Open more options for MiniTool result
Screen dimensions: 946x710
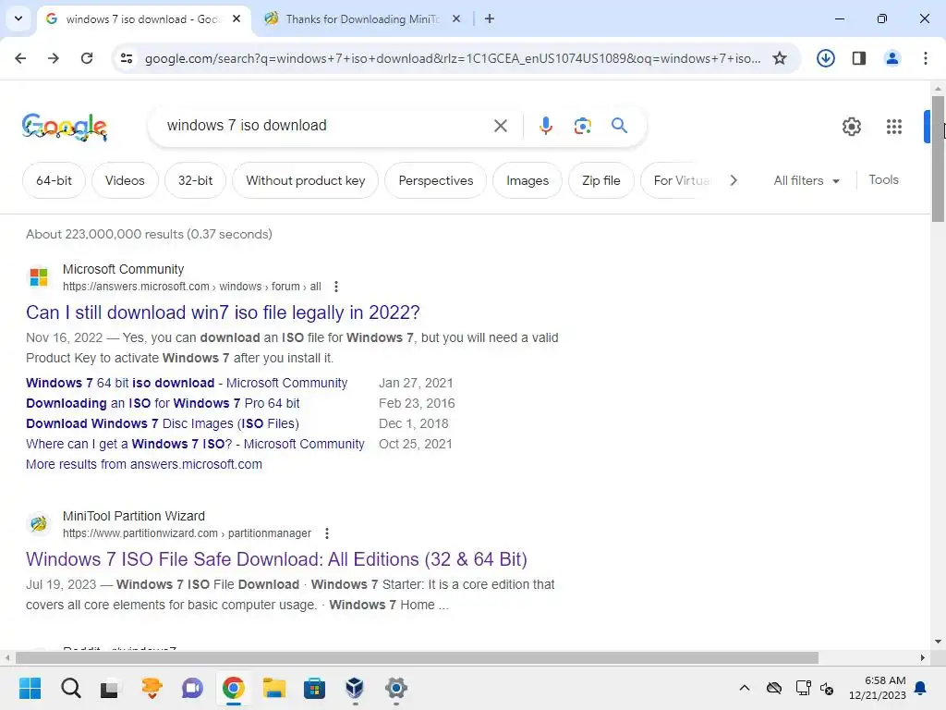click(326, 533)
